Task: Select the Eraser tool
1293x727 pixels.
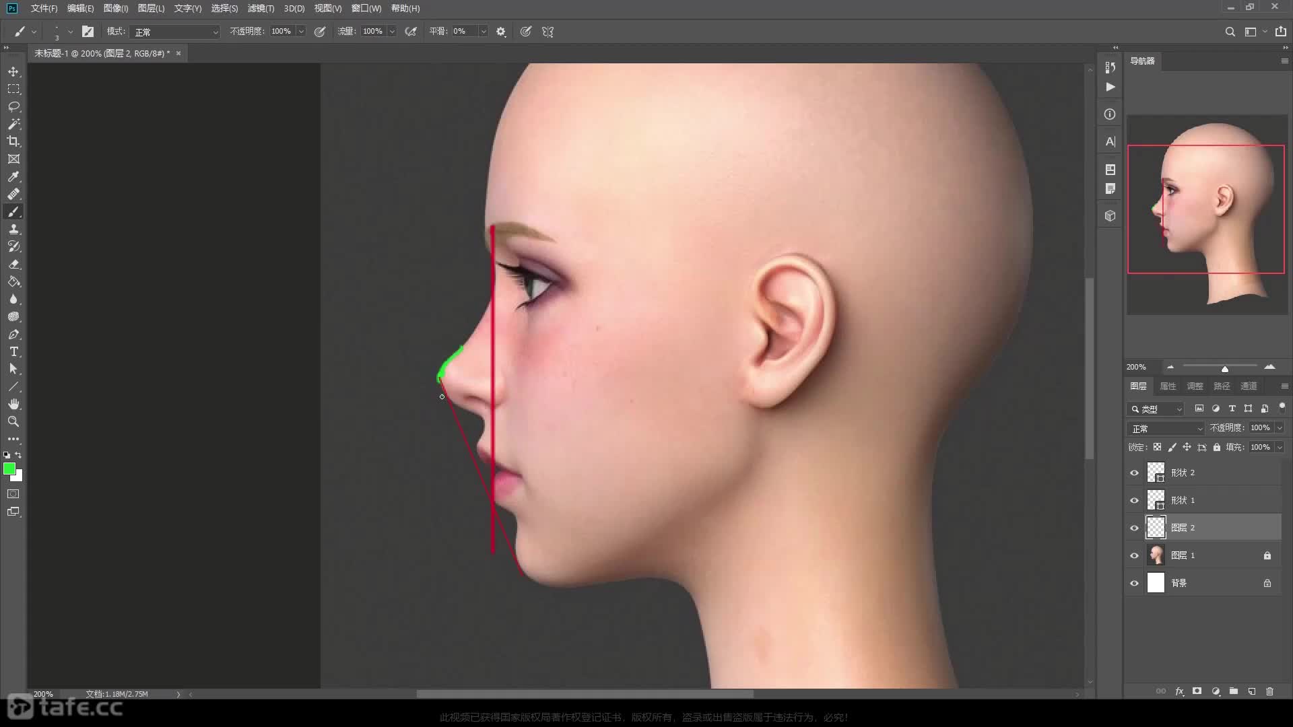Action: pos(13,264)
